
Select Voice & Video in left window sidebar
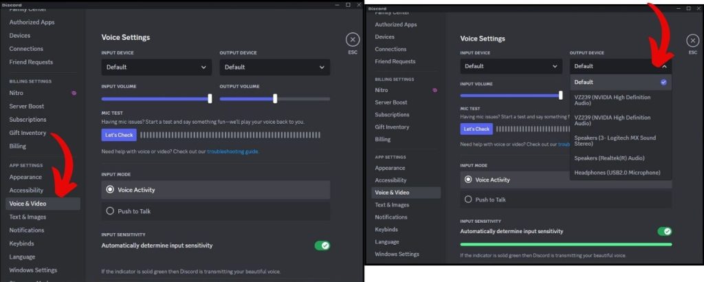click(x=43, y=204)
